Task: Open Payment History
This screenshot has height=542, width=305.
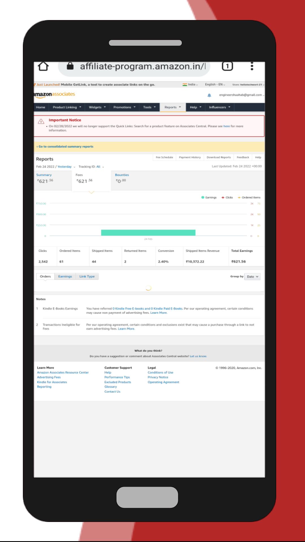Action: tap(190, 157)
